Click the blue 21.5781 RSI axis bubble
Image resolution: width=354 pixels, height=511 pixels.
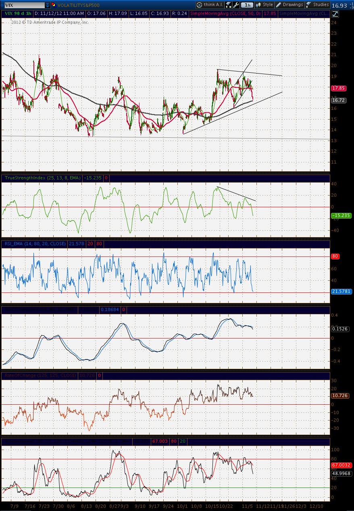click(x=341, y=291)
